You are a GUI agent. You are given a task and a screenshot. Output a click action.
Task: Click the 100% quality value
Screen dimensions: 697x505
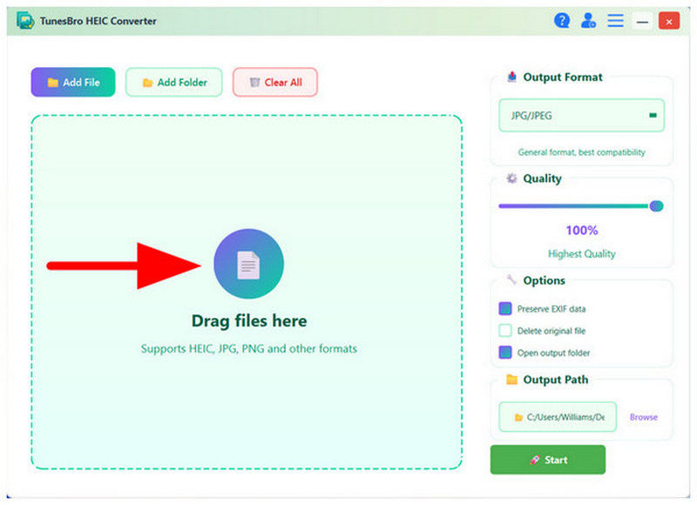(x=581, y=230)
